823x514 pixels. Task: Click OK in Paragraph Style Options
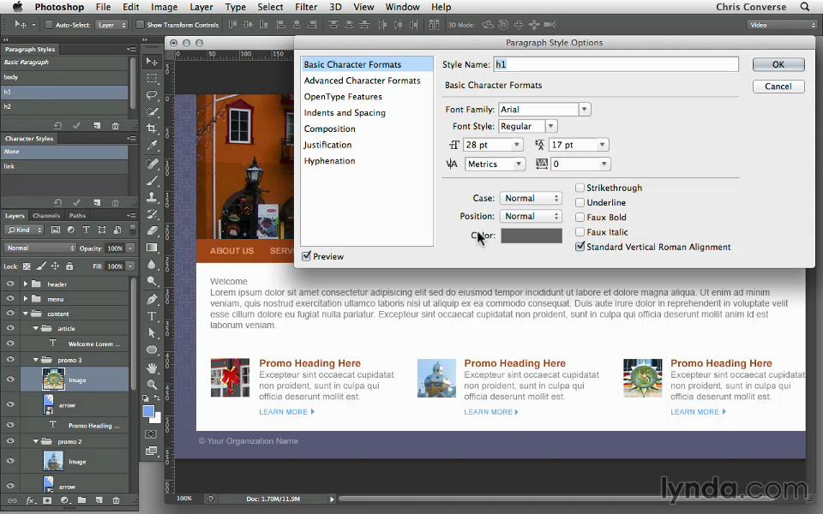[x=778, y=64]
